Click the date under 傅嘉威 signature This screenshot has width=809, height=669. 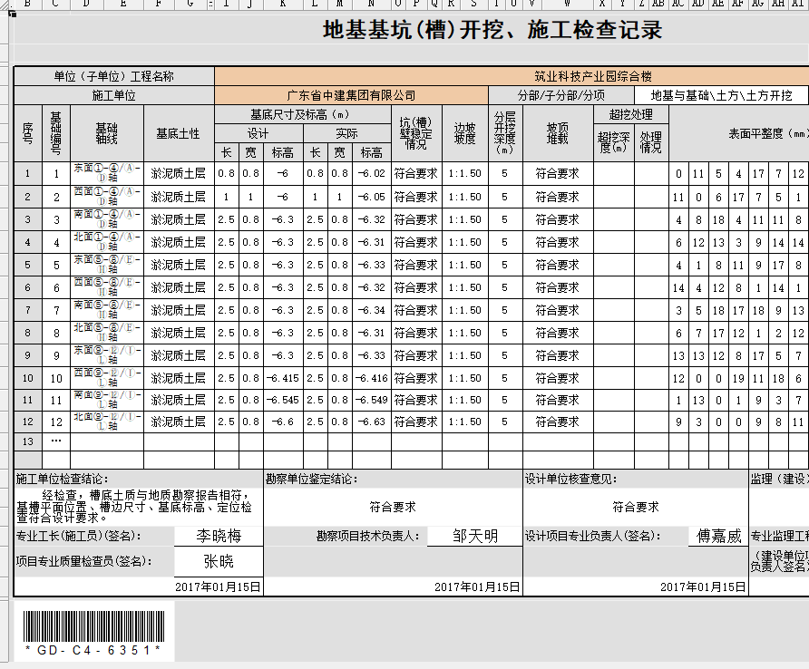click(703, 587)
